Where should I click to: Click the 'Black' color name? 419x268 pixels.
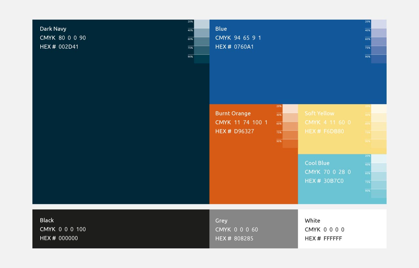[47, 221]
